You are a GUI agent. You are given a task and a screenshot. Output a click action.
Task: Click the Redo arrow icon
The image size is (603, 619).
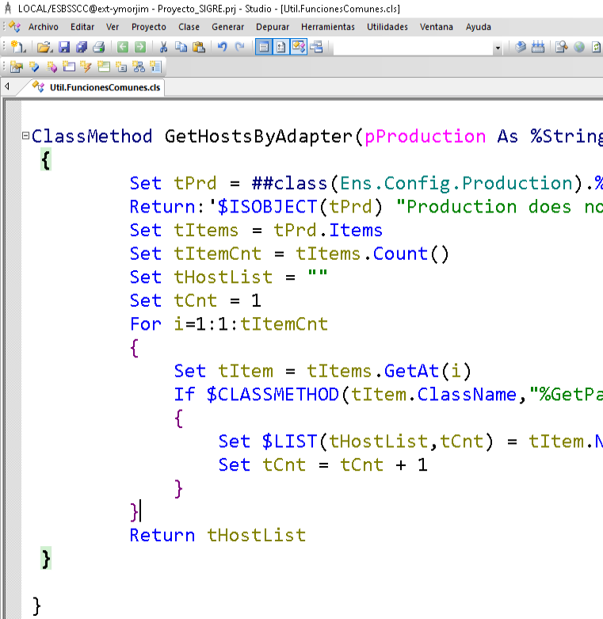pos(239,48)
